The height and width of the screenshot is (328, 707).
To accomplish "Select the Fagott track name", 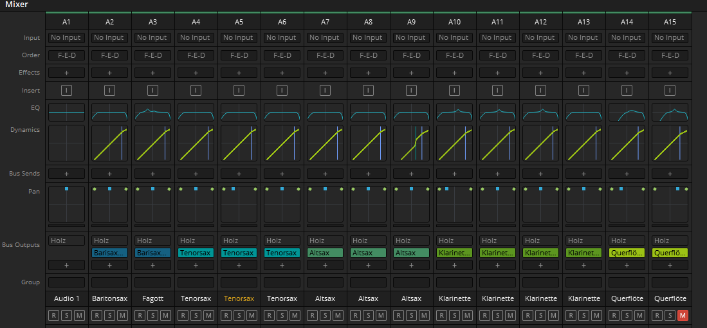I will 153,298.
